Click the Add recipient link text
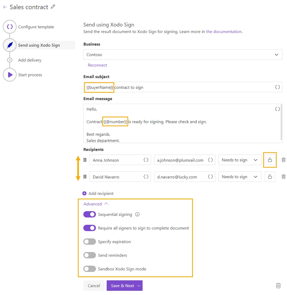Image resolution: width=287 pixels, height=295 pixels. point(101,193)
